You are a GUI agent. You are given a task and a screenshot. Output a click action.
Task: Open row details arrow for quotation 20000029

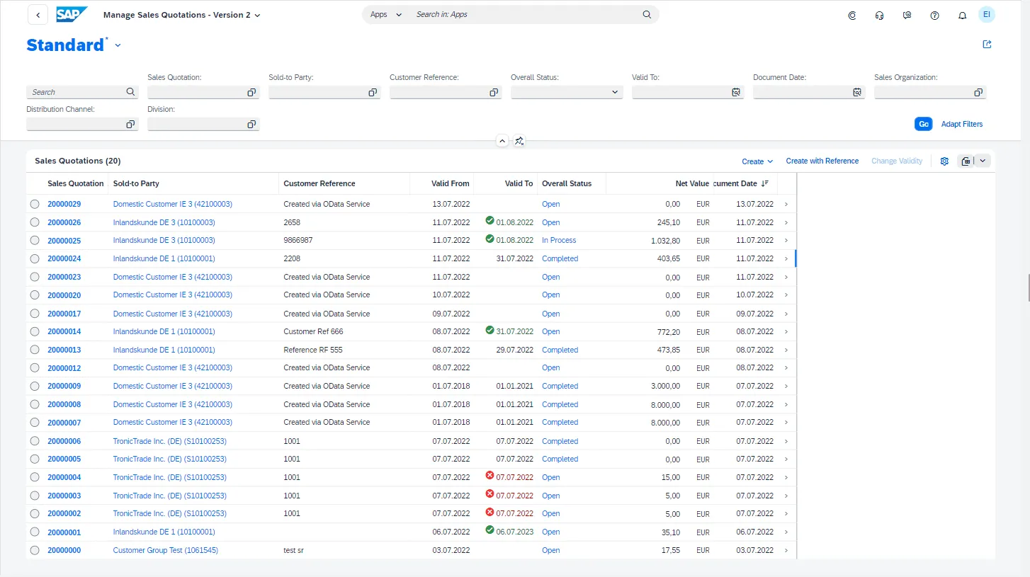coord(786,204)
